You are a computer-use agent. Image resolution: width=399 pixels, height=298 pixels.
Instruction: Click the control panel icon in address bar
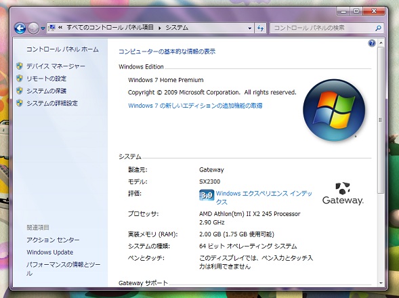tap(52, 28)
